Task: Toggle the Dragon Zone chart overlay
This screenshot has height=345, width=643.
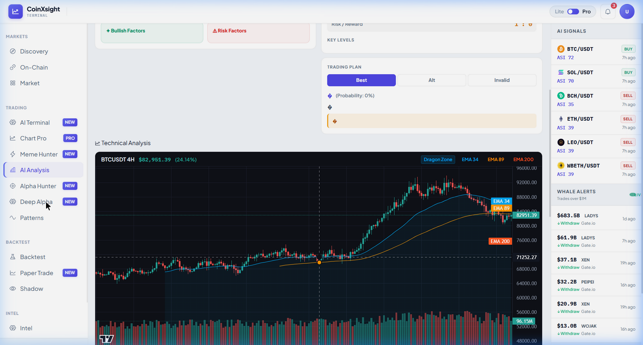Action: point(438,160)
